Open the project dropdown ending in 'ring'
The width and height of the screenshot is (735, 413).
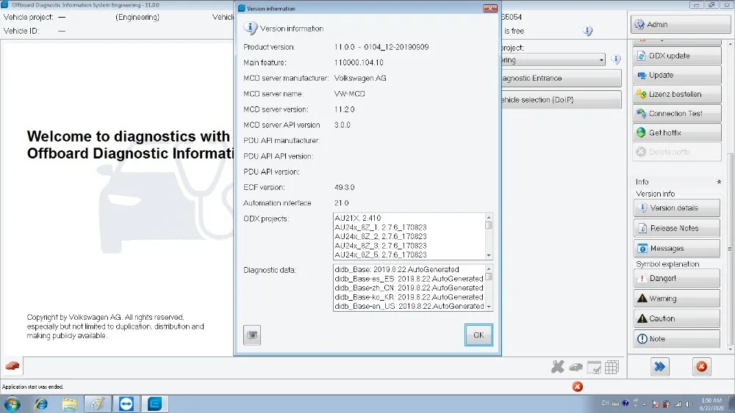click(553, 60)
